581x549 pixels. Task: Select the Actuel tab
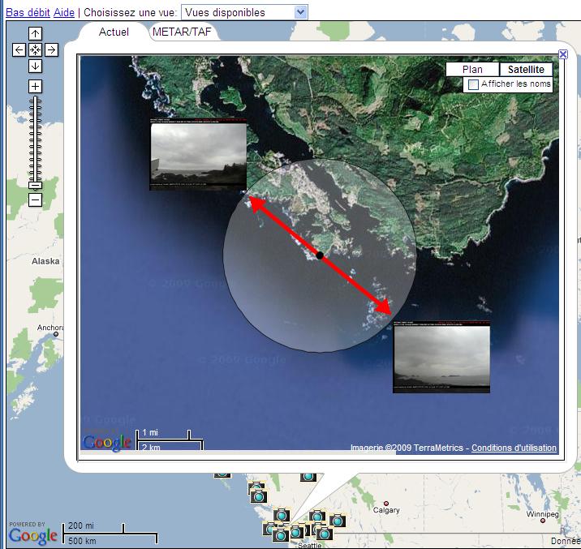pyautogui.click(x=114, y=32)
